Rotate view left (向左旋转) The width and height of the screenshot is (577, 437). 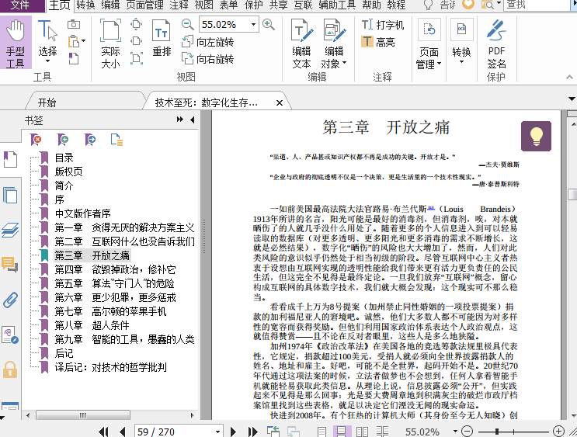point(208,42)
